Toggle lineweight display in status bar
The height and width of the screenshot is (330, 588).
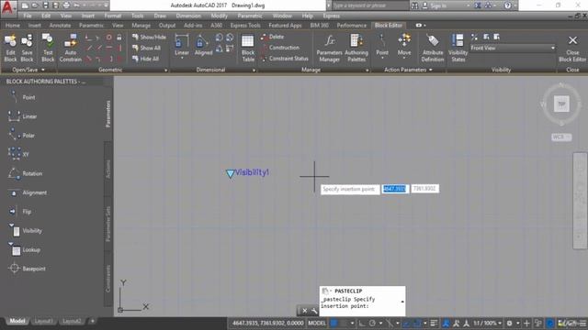coord(434,324)
